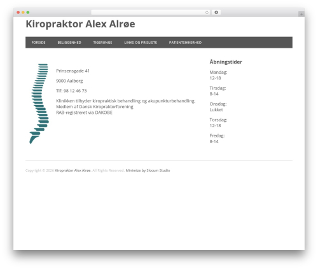Click the browser reload icon

click(x=207, y=13)
